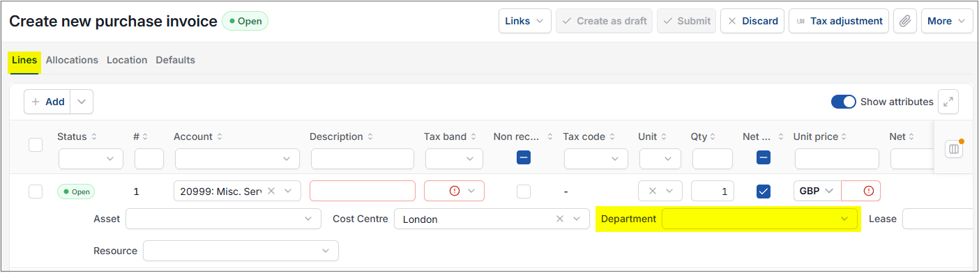This screenshot has height=273, width=979.
Task: Open the More menu
Action: click(x=946, y=21)
